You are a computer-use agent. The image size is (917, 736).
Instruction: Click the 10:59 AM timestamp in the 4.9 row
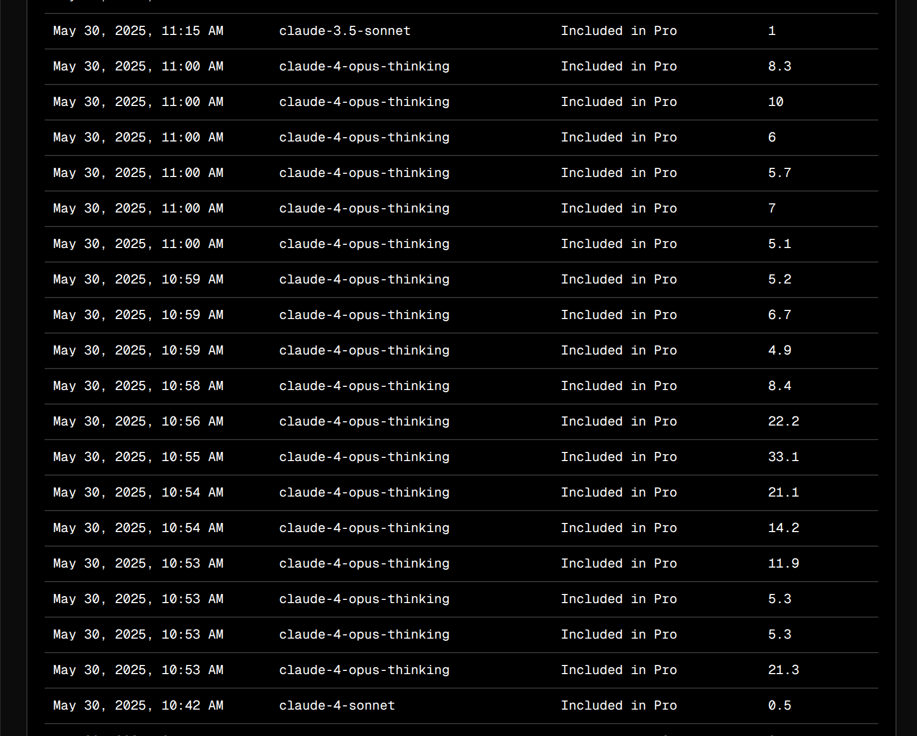coord(138,351)
